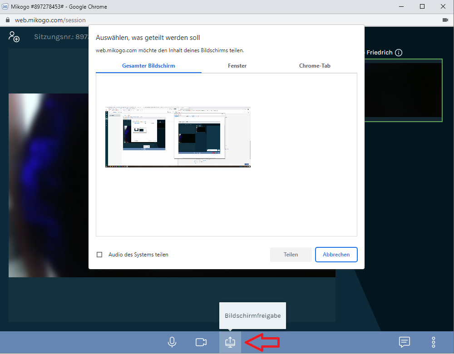This screenshot has width=454, height=354.
Task: Open the chat panel icon
Action: pos(404,342)
